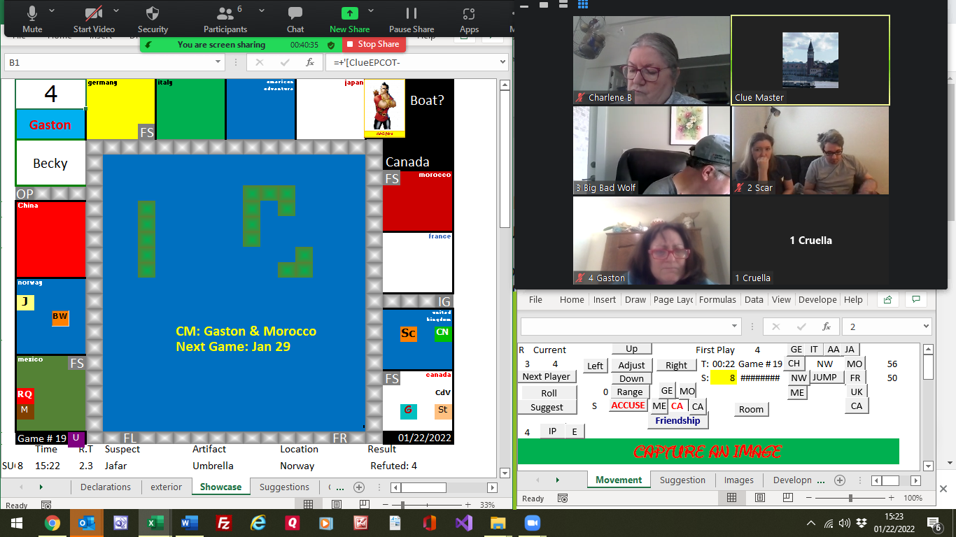Screen dimensions: 956x537
Task: Expand the Showcase workbook formula bar
Action: pos(502,62)
